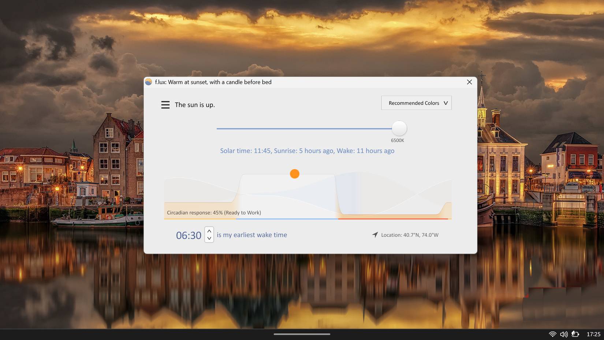Click the taskbar handle at screen bottom
604x340 pixels.
[302, 334]
